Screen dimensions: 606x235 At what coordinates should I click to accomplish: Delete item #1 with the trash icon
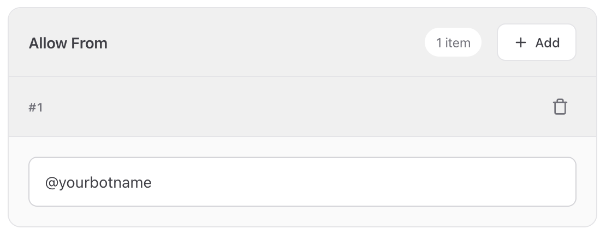(x=560, y=107)
